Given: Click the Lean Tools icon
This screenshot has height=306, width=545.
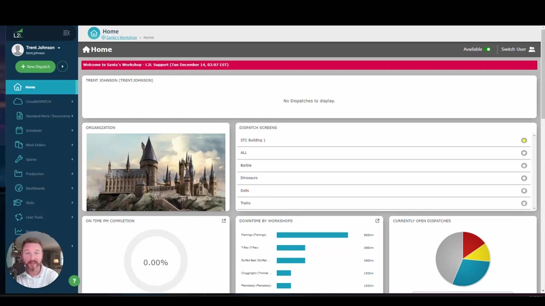Looking at the screenshot, I should 19,217.
